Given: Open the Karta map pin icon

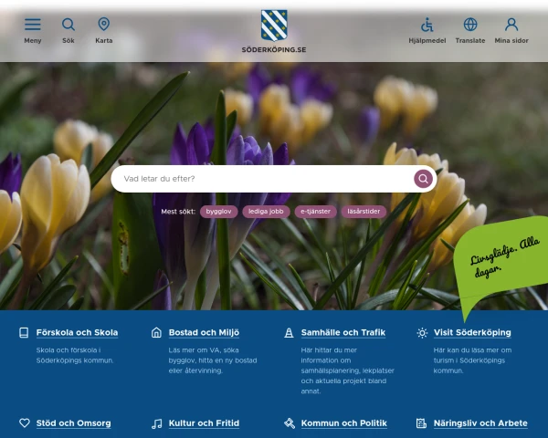Looking at the screenshot, I should pos(104,25).
